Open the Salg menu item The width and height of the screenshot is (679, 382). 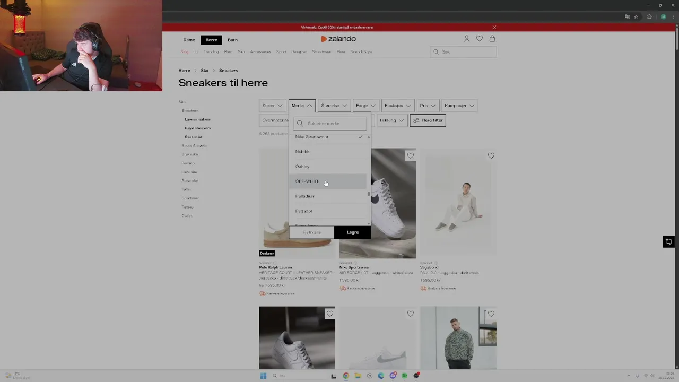tap(184, 52)
